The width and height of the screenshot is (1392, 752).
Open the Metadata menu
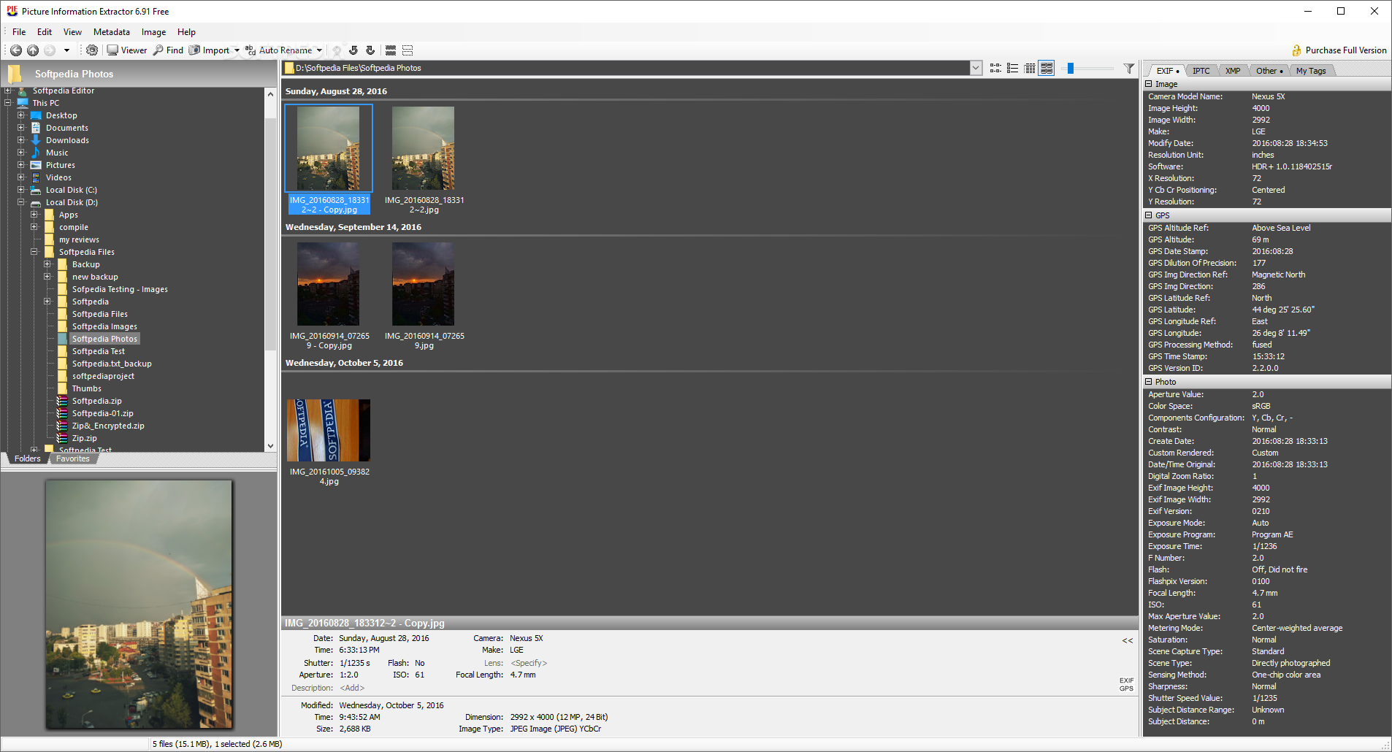(112, 32)
